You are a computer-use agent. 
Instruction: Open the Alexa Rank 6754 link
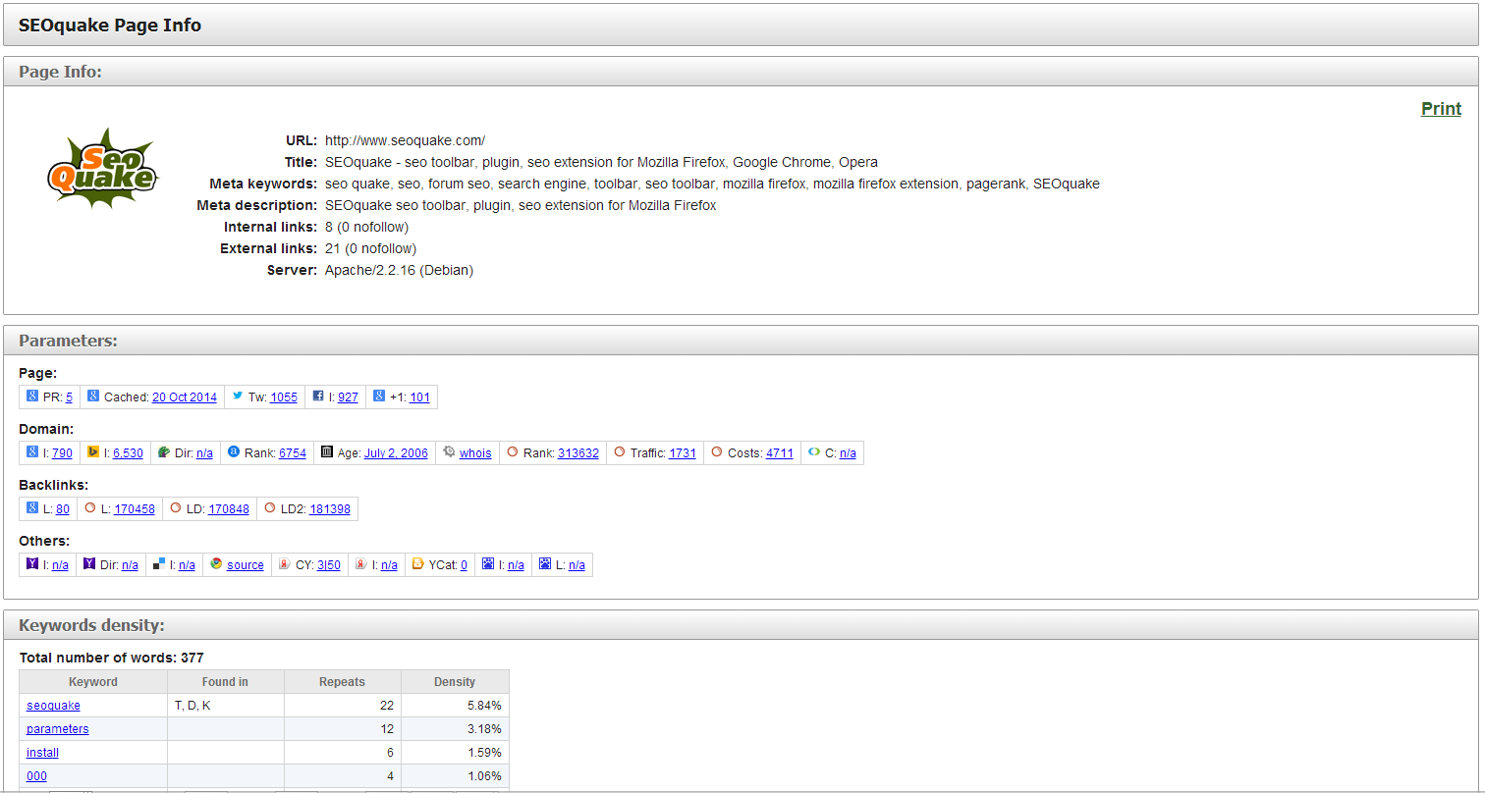pyautogui.click(x=293, y=453)
